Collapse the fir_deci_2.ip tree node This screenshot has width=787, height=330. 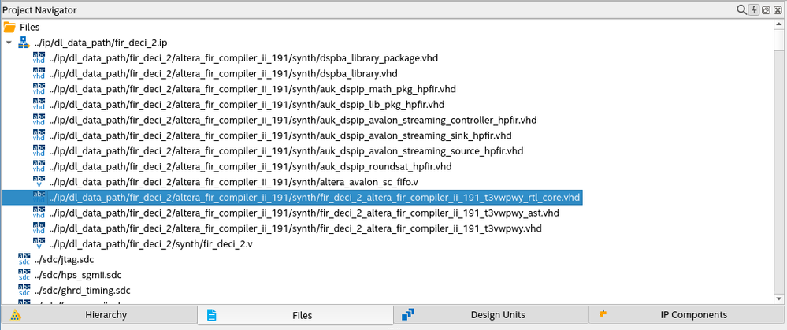tap(9, 43)
